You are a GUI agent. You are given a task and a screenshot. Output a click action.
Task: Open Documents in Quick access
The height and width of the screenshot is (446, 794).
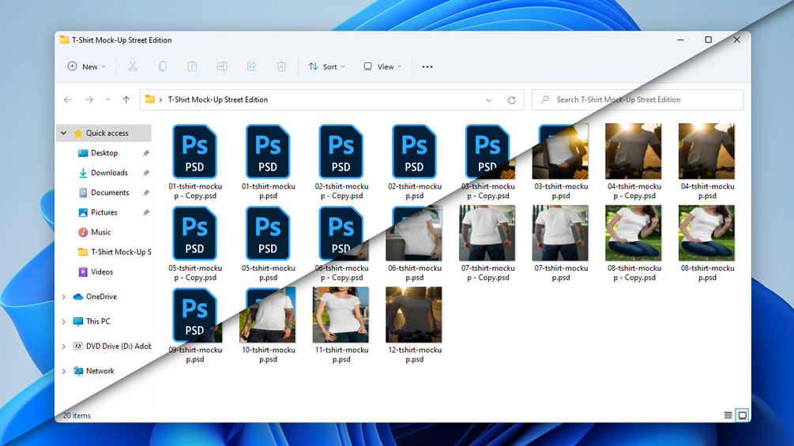(x=110, y=192)
